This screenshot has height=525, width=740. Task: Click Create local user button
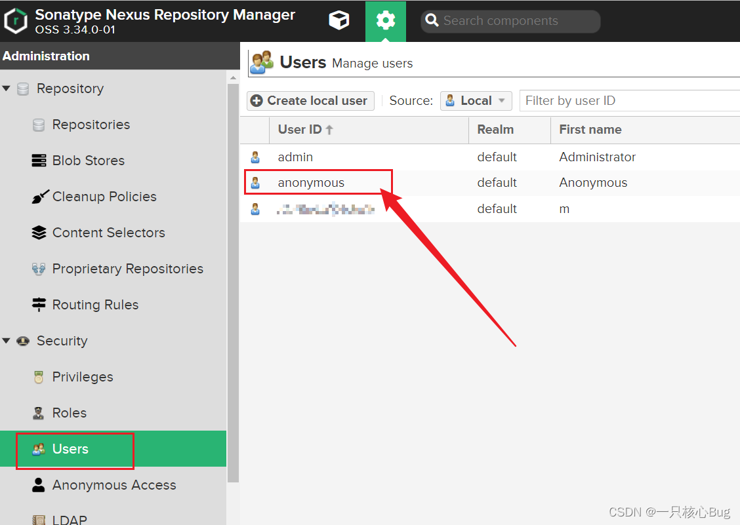tap(310, 100)
